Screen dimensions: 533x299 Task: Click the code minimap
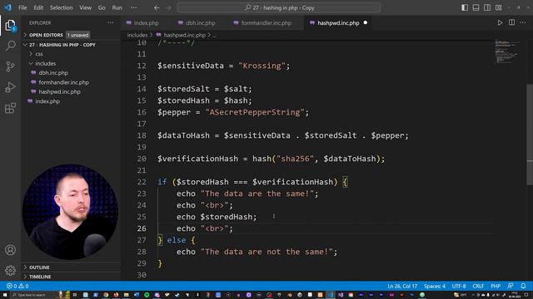507,51
